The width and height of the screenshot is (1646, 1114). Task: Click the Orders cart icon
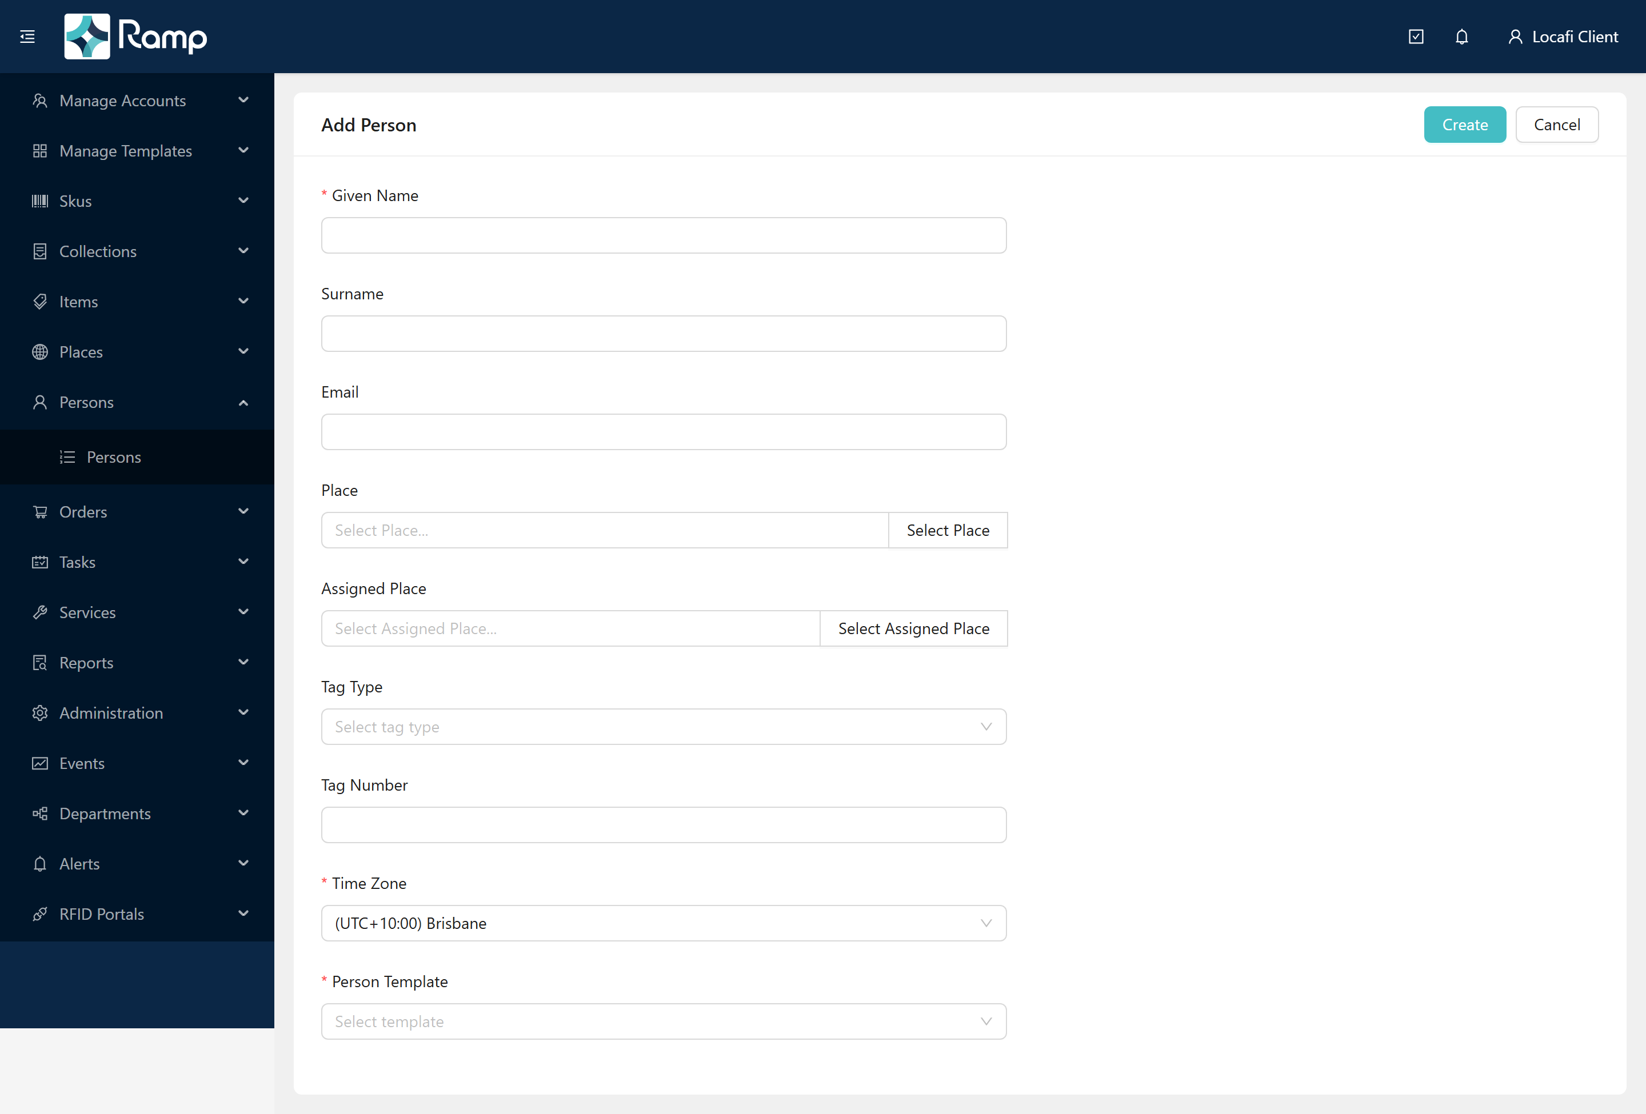[x=39, y=512]
